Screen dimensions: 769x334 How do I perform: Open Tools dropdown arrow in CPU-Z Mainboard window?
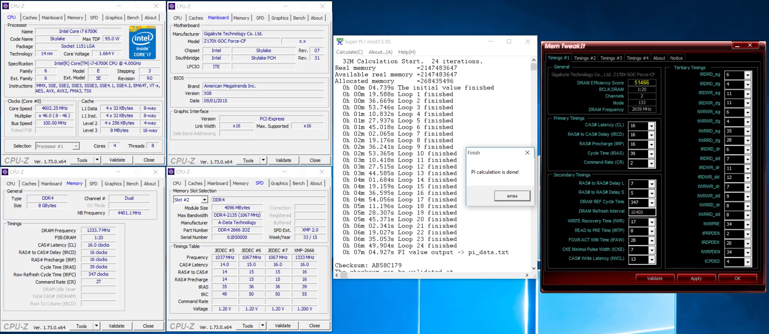[263, 160]
